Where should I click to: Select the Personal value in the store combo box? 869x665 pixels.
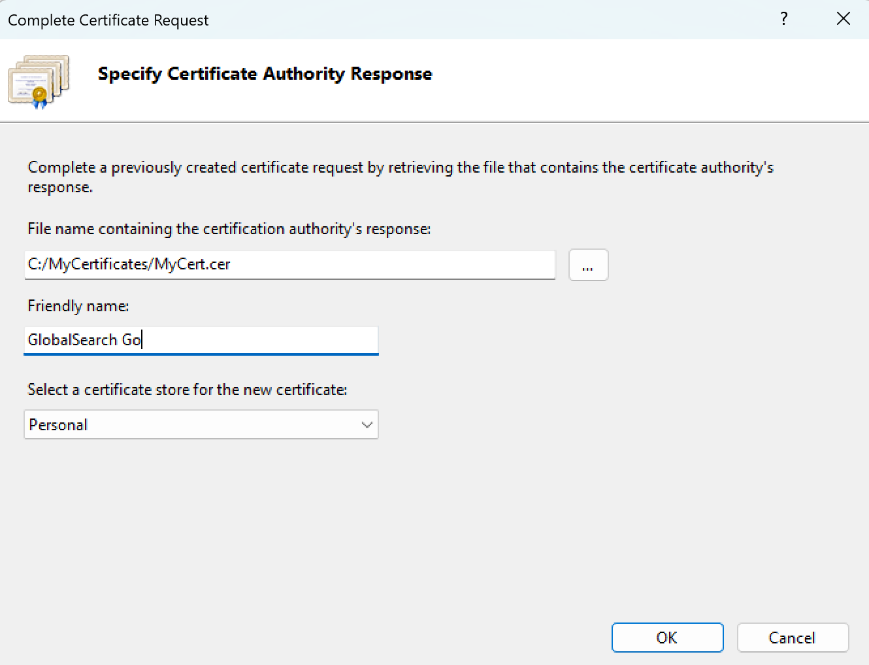click(x=59, y=425)
